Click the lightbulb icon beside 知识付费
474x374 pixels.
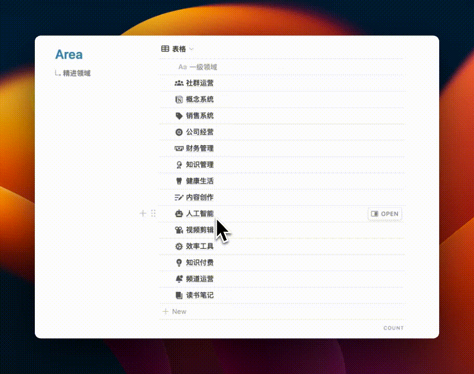179,262
